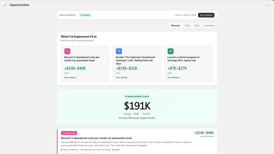The image size is (274, 154).
Task: Open the Customers tab
Action: (x=209, y=25)
